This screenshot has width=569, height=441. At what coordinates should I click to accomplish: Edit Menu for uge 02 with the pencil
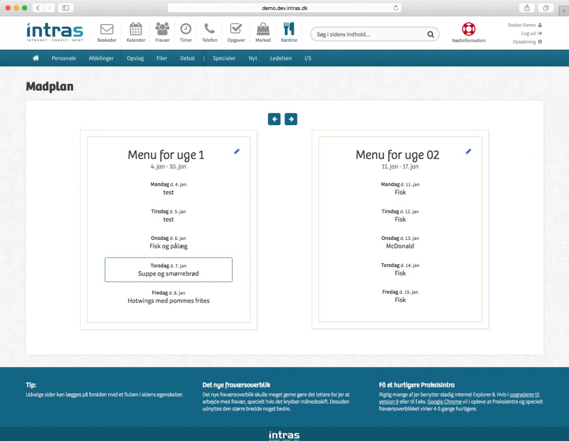point(468,151)
